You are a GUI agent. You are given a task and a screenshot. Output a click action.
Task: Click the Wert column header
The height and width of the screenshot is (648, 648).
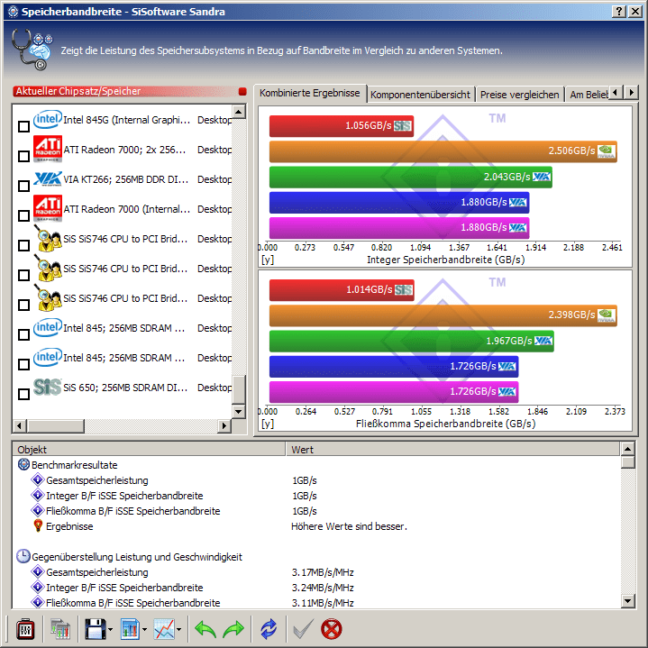tap(453, 449)
